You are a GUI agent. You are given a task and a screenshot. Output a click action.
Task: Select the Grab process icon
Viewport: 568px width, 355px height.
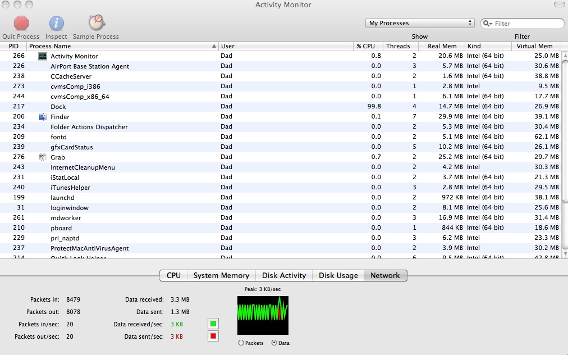[43, 157]
